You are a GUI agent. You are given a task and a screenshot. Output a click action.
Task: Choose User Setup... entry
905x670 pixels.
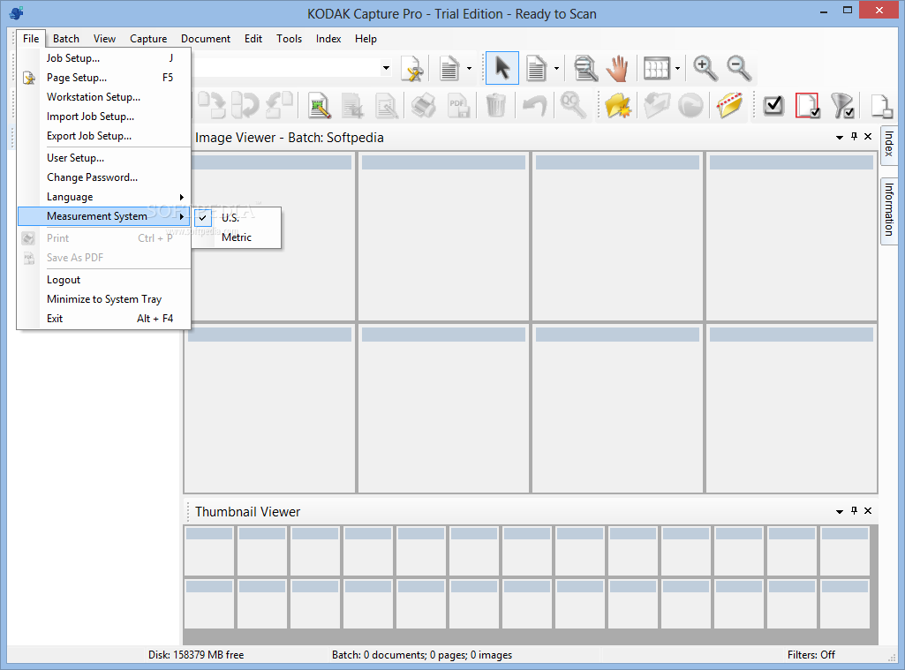(104, 158)
